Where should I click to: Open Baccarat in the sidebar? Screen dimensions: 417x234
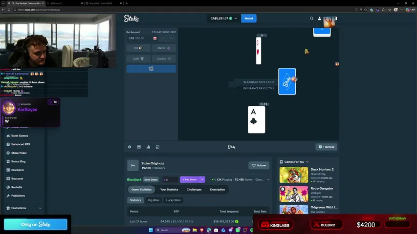(x=17, y=179)
